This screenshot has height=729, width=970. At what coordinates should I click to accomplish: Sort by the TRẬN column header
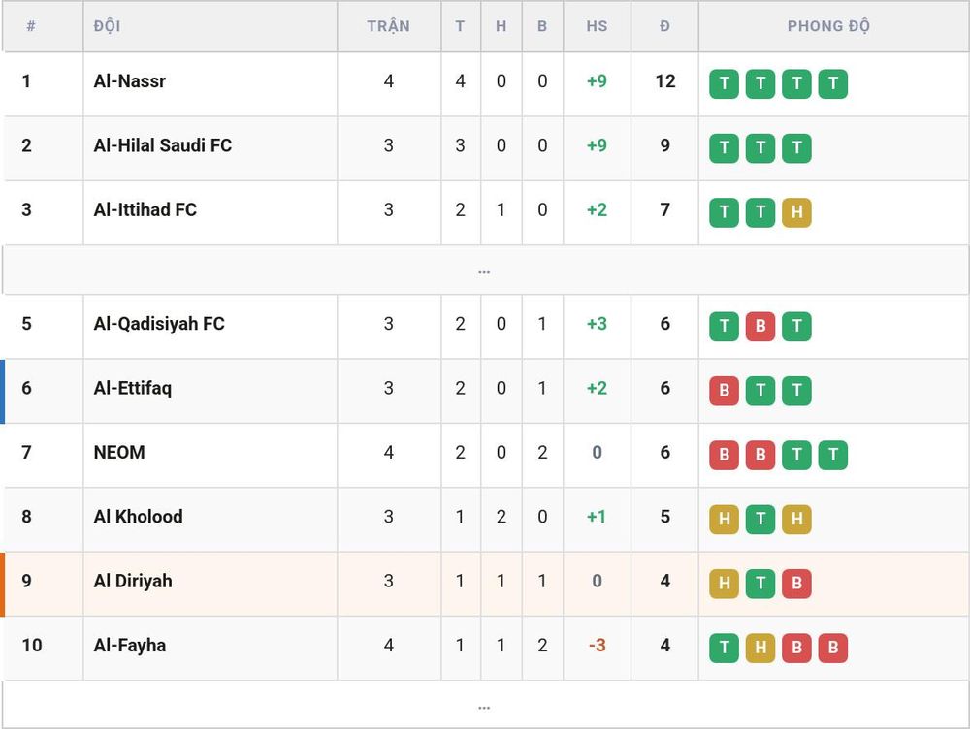click(x=389, y=26)
